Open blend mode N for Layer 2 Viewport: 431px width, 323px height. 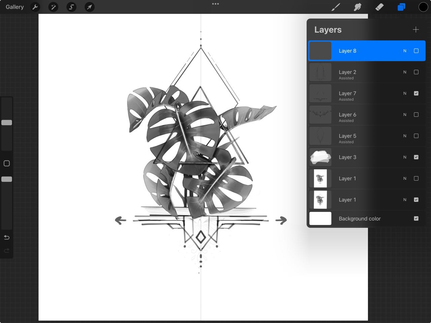pyautogui.click(x=405, y=72)
